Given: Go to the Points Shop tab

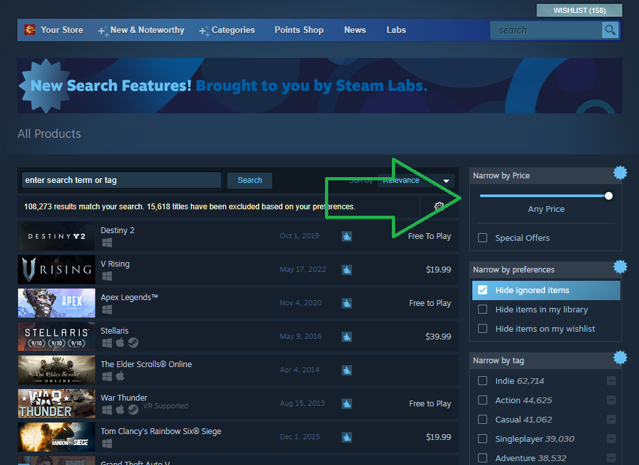Looking at the screenshot, I should [299, 30].
